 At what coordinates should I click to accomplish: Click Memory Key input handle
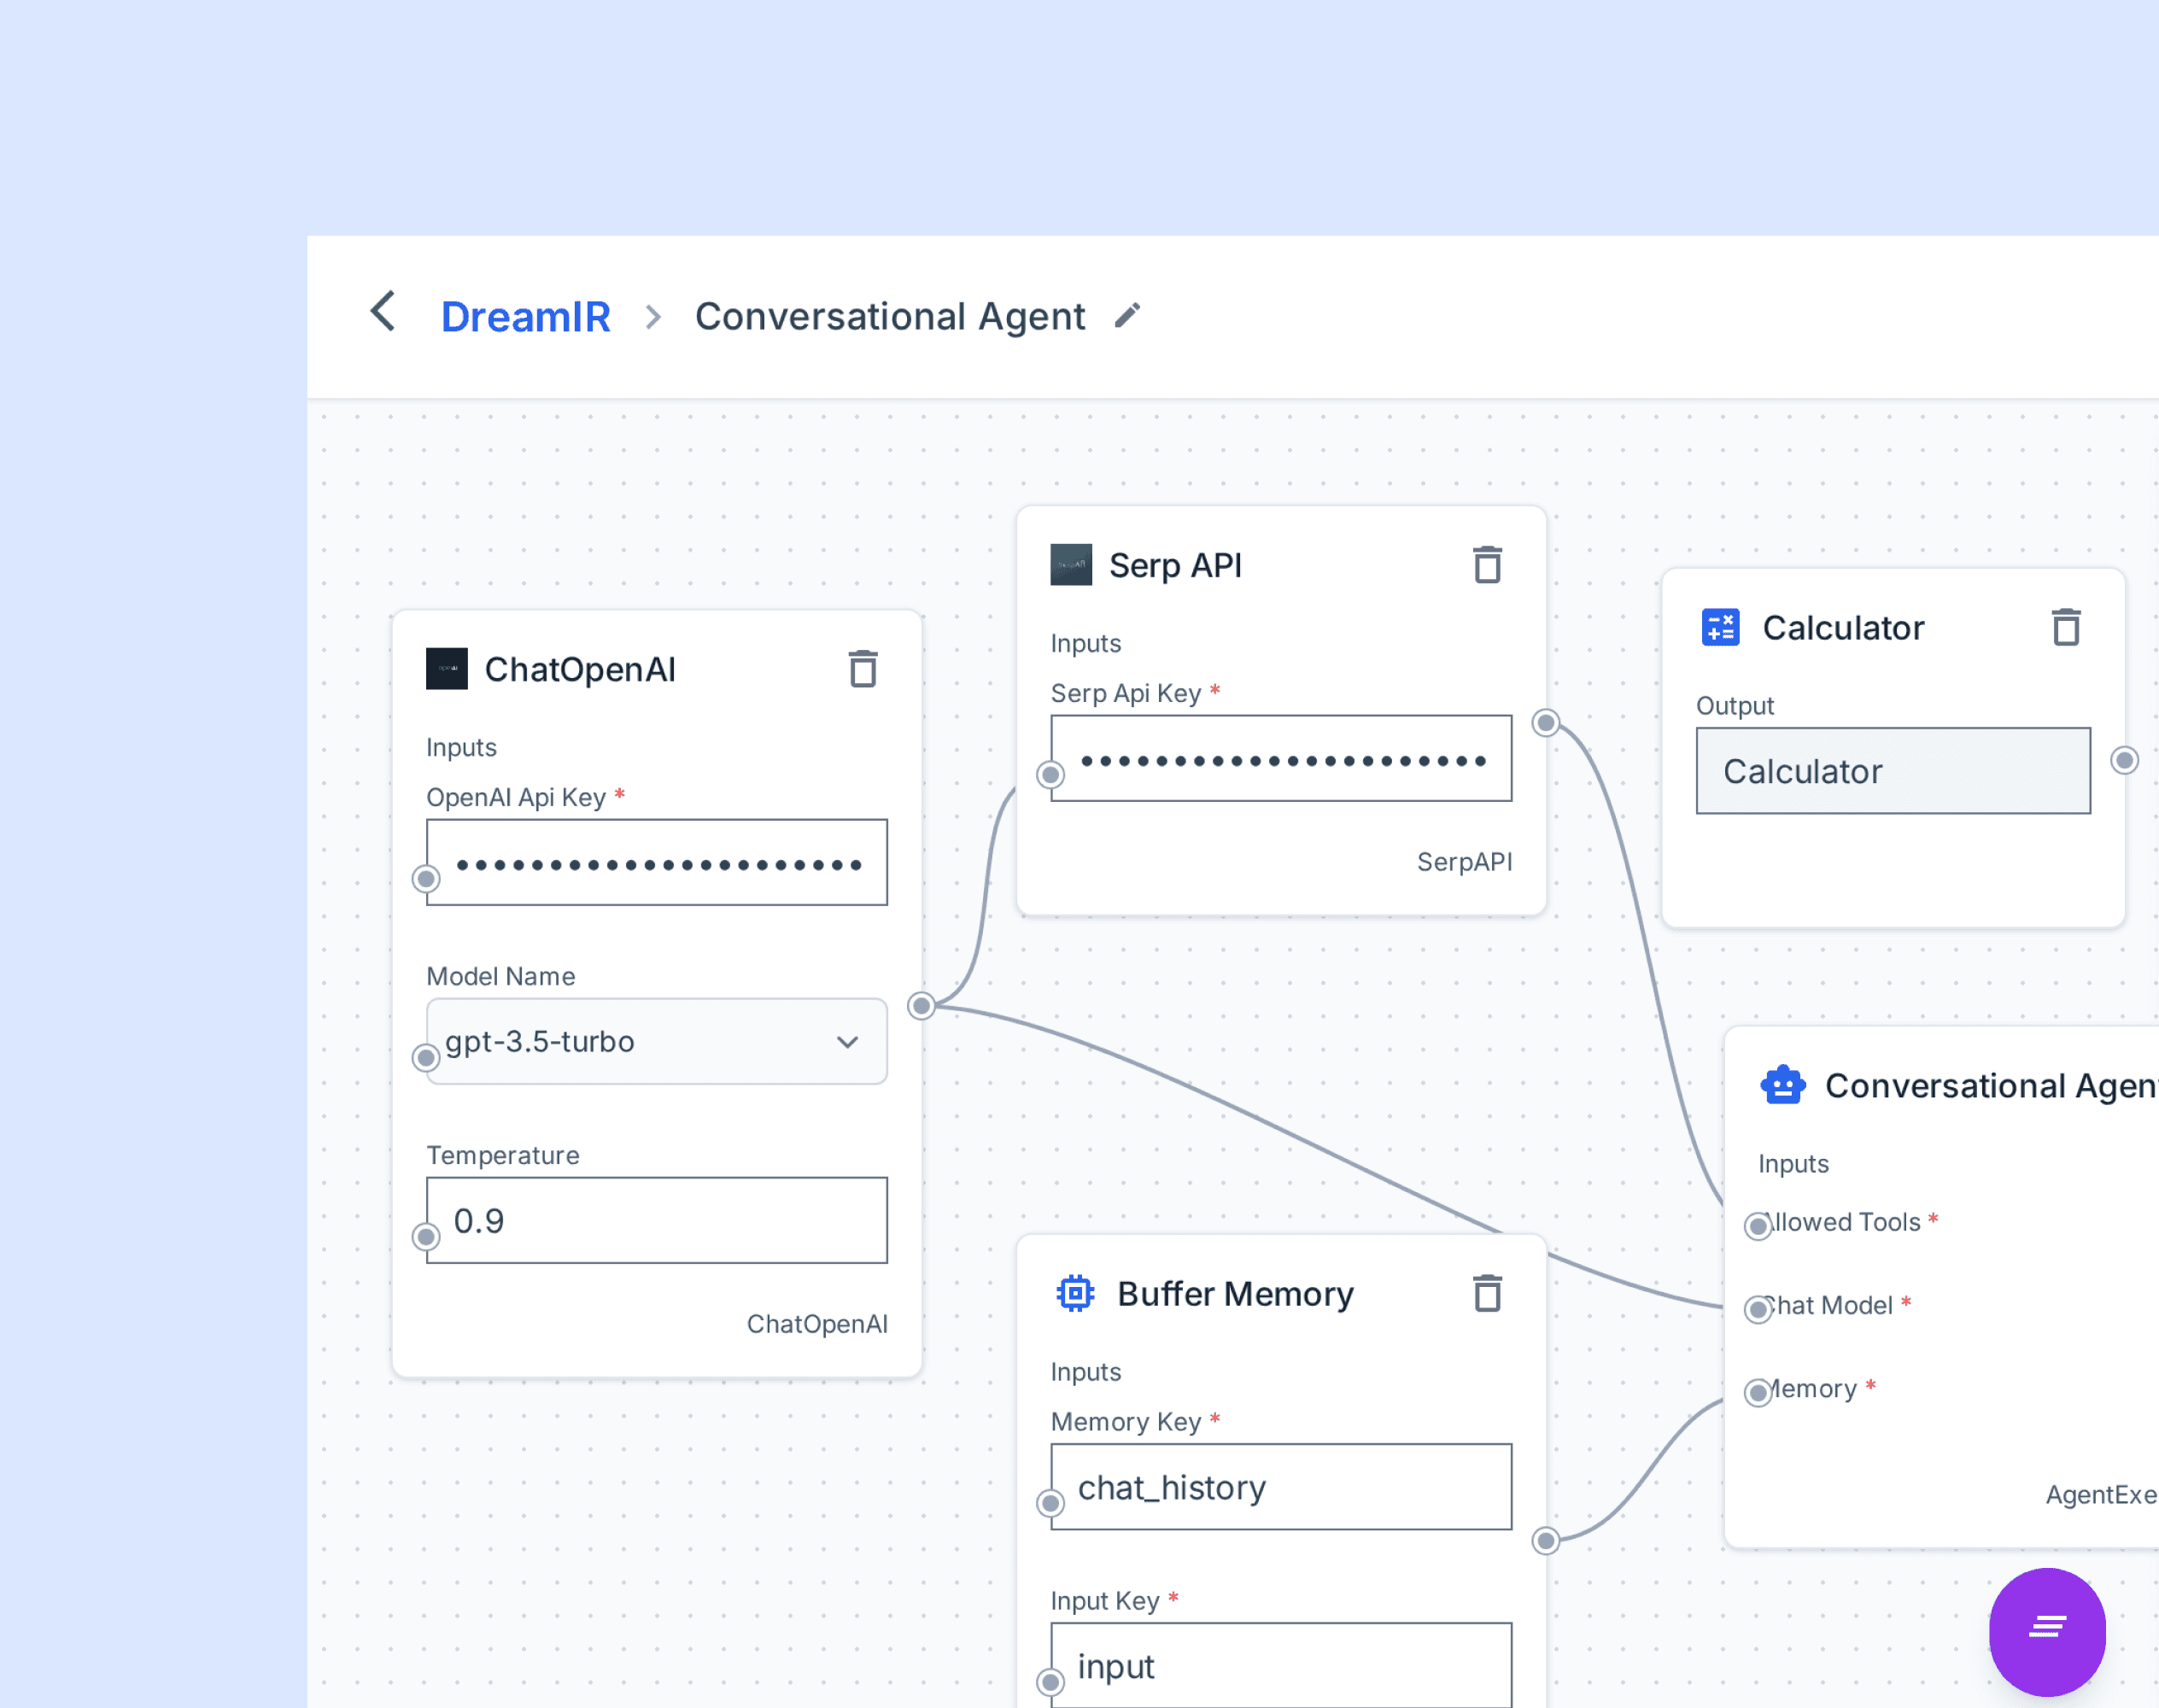tap(1050, 1502)
